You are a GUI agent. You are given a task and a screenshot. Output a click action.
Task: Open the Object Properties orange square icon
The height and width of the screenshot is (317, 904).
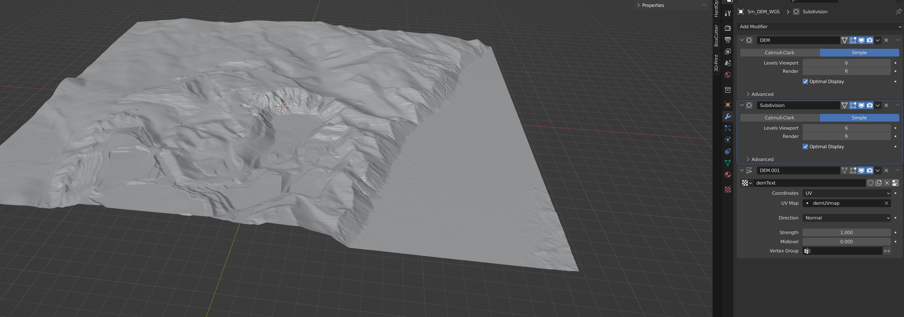click(x=728, y=105)
